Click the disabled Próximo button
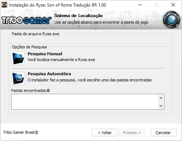This screenshot has height=141, width=182. point(132,133)
